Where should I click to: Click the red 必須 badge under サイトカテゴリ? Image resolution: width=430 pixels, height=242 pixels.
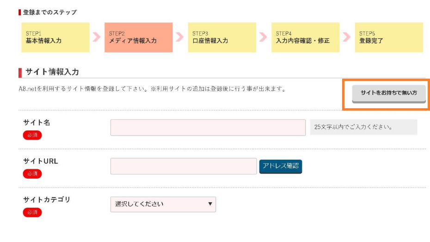click(x=32, y=212)
